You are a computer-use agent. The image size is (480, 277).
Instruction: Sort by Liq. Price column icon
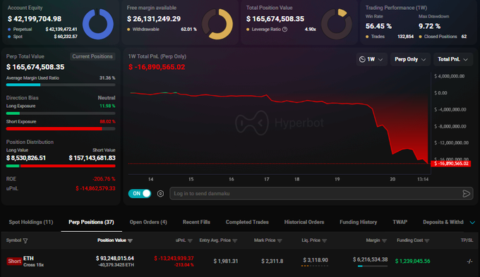(325, 240)
